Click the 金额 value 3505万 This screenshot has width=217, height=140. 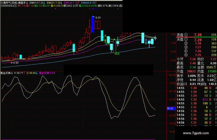(x=211, y=67)
